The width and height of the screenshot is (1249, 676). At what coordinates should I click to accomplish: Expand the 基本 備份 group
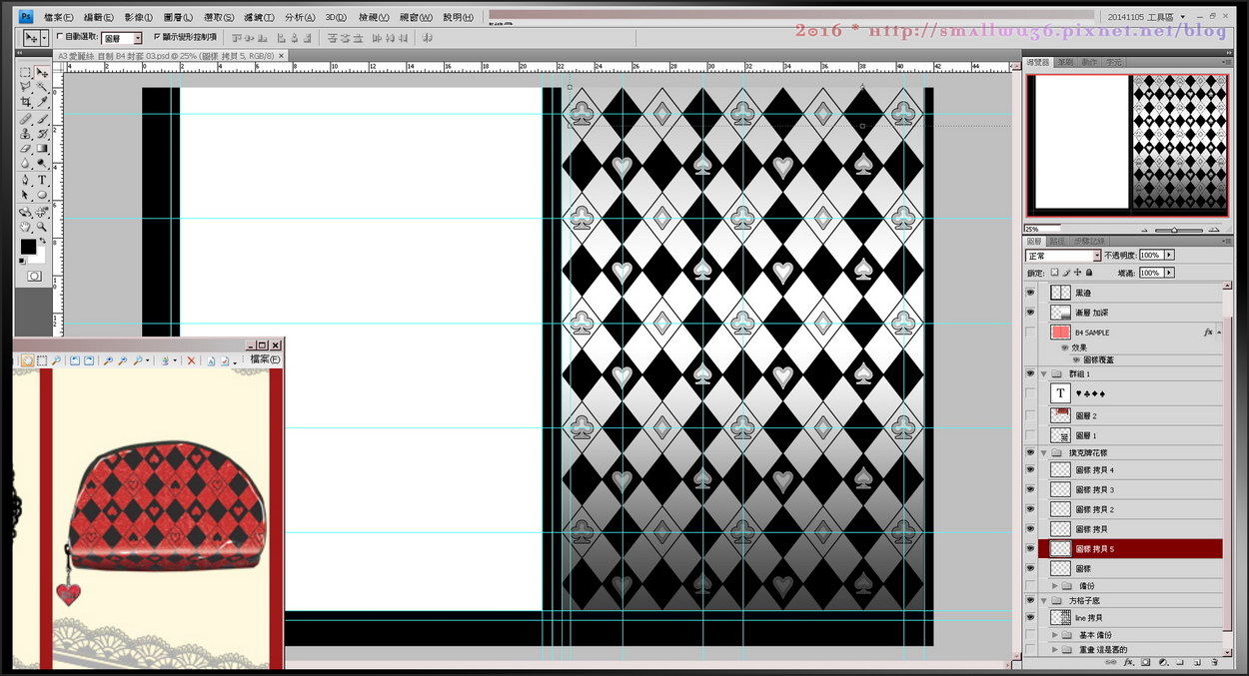pos(1055,635)
